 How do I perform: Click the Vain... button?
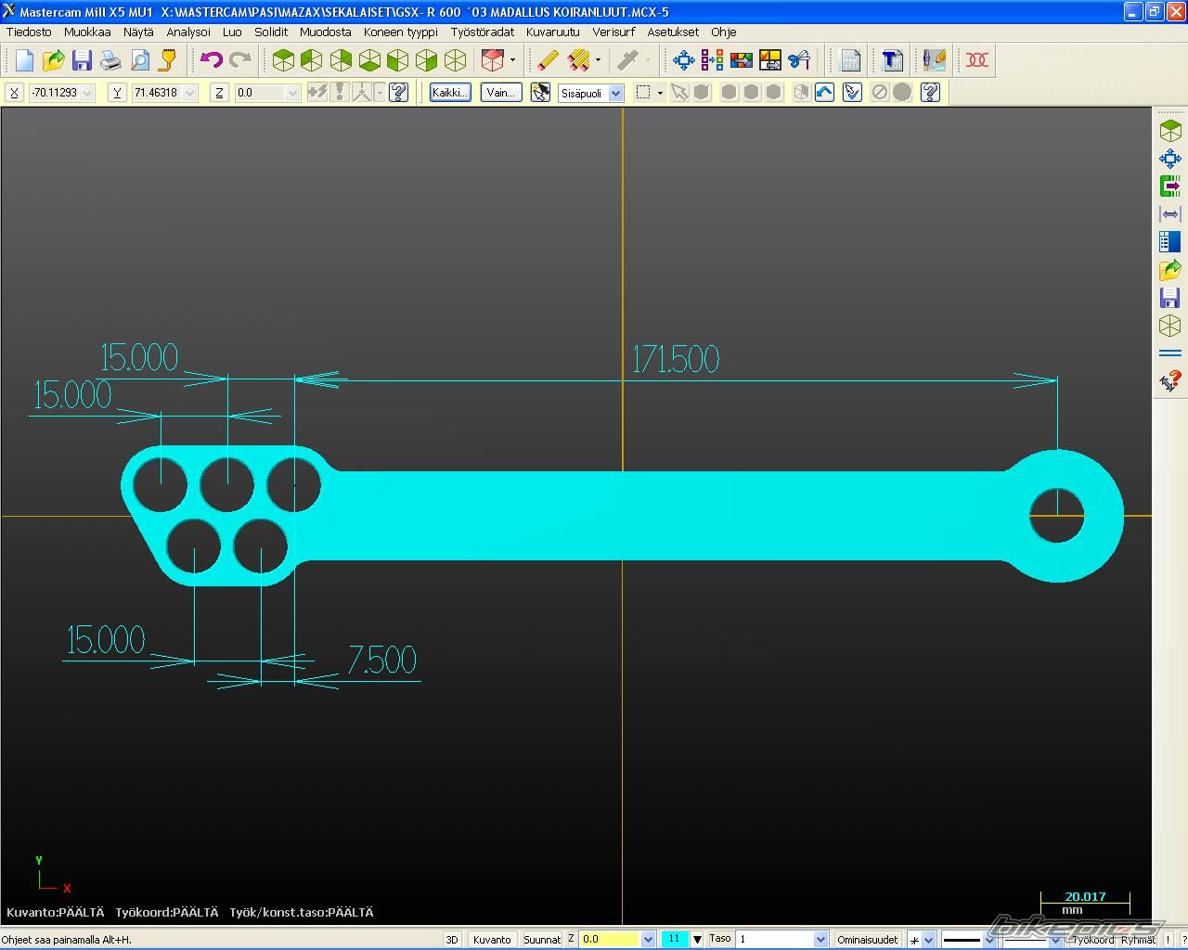[501, 92]
